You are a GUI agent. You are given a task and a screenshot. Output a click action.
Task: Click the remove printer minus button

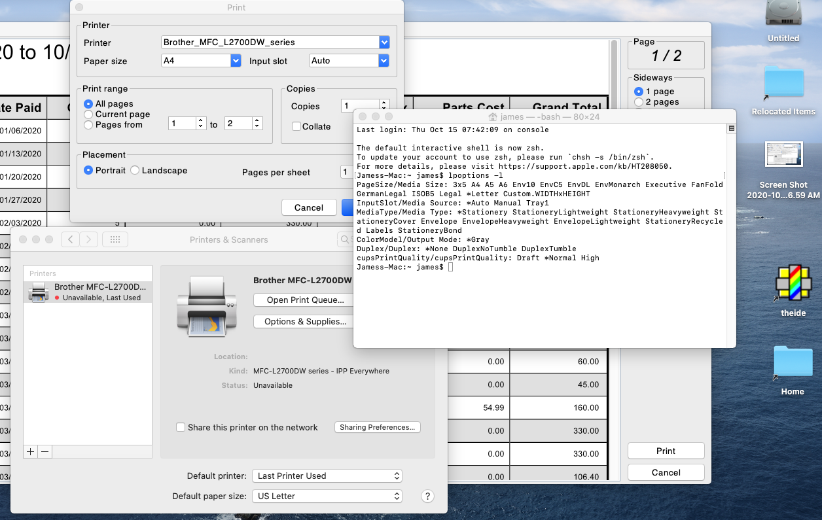(x=45, y=451)
